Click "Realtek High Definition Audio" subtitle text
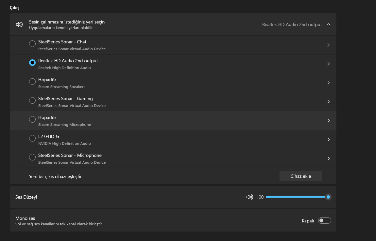 point(64,68)
